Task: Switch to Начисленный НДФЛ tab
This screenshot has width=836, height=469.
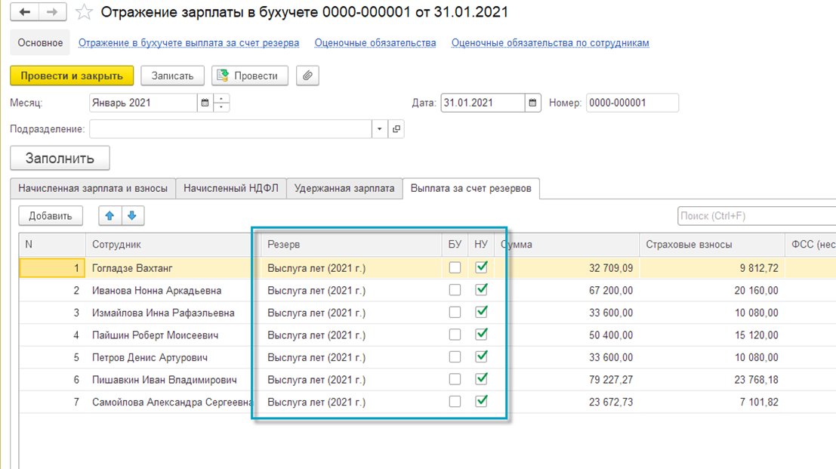Action: [231, 188]
